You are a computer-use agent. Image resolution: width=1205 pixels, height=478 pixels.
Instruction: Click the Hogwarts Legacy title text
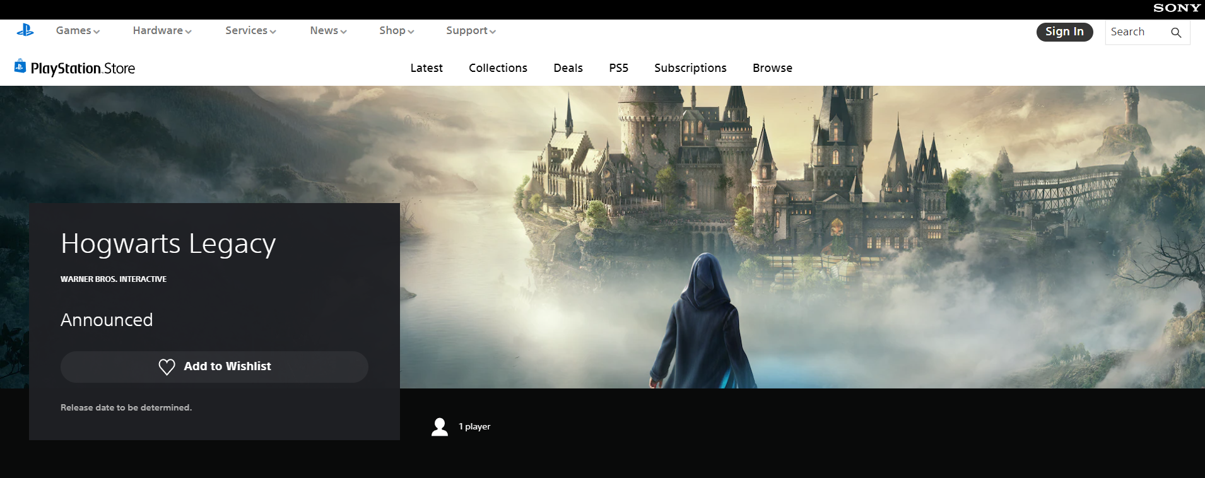(x=168, y=244)
